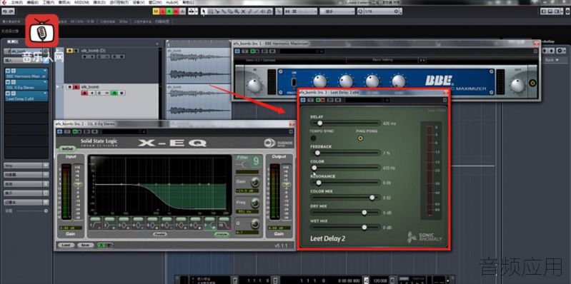Click the Redo arrow in toolbar
571x284 pixels.
click(11, 11)
